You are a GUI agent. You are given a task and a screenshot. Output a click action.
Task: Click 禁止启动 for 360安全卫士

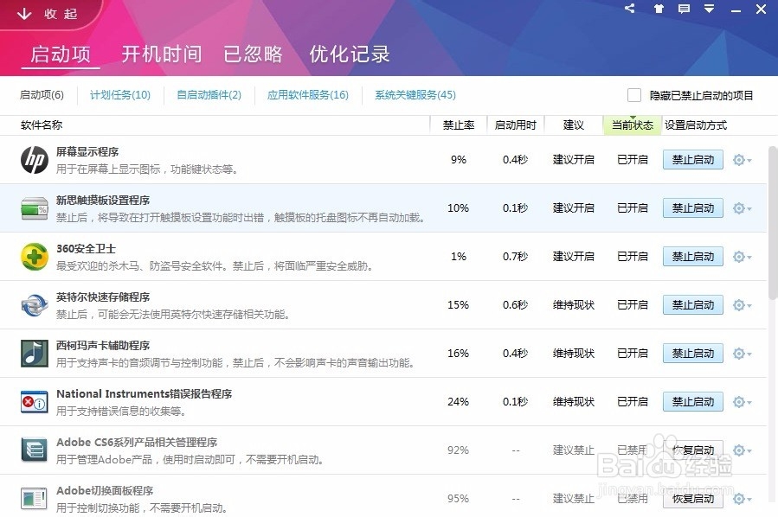692,256
